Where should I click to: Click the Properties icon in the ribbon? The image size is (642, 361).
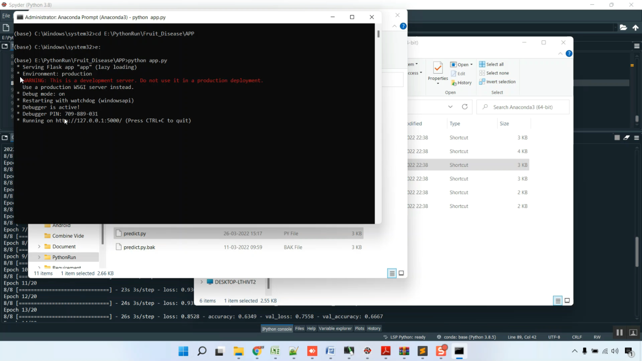pos(438,69)
